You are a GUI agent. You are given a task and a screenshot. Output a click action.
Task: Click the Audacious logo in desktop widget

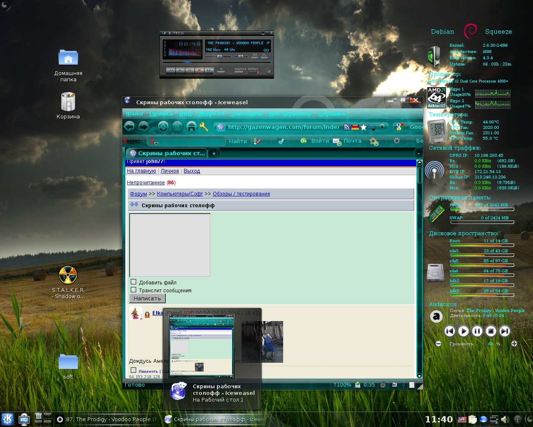[x=436, y=317]
